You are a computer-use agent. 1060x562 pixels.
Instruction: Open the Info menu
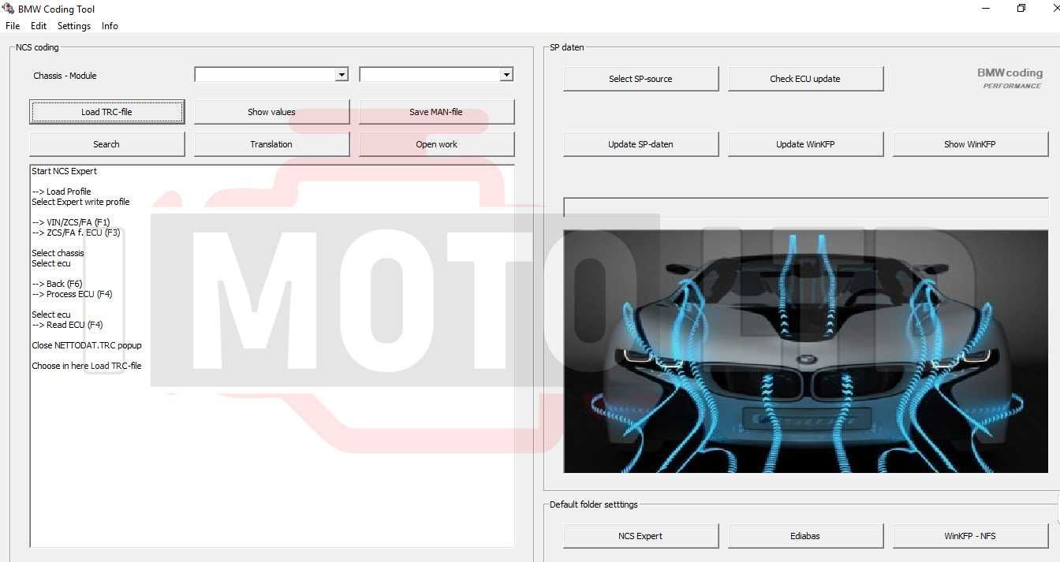click(x=110, y=26)
